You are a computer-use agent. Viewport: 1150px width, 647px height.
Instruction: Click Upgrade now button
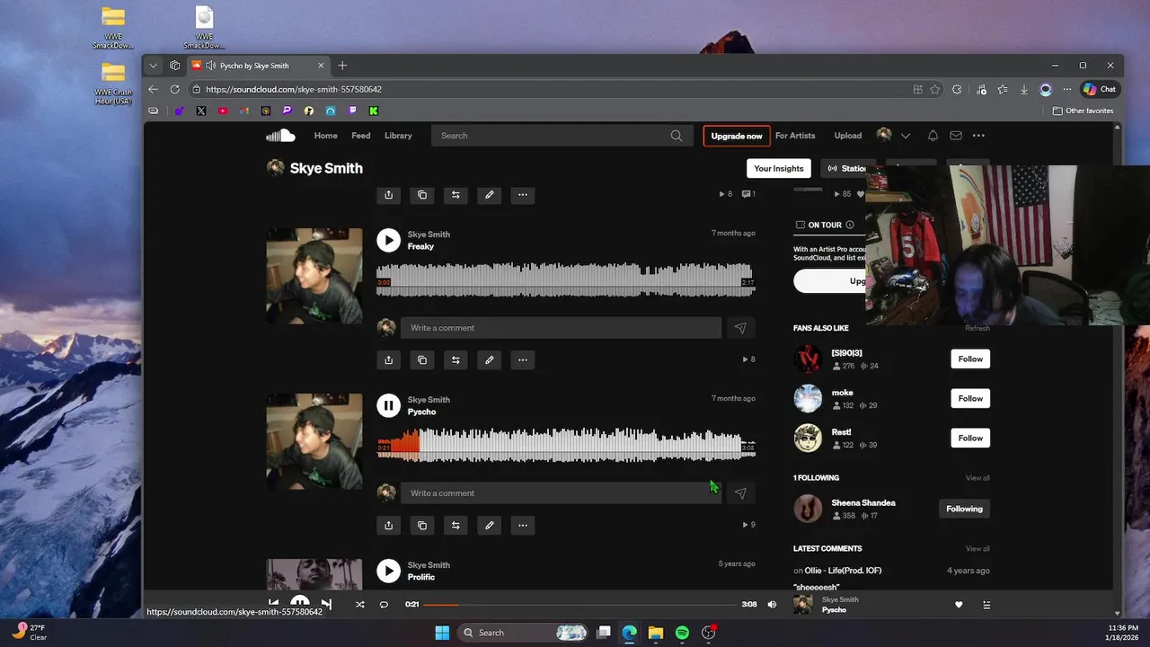click(737, 136)
